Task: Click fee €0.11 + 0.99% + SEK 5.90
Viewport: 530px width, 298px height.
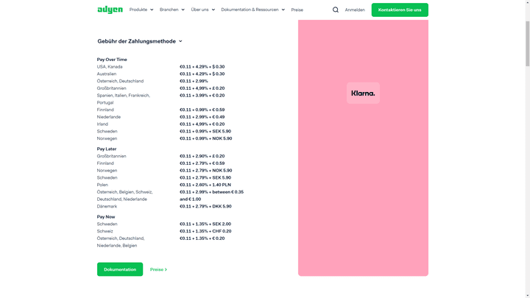Action: click(x=205, y=131)
